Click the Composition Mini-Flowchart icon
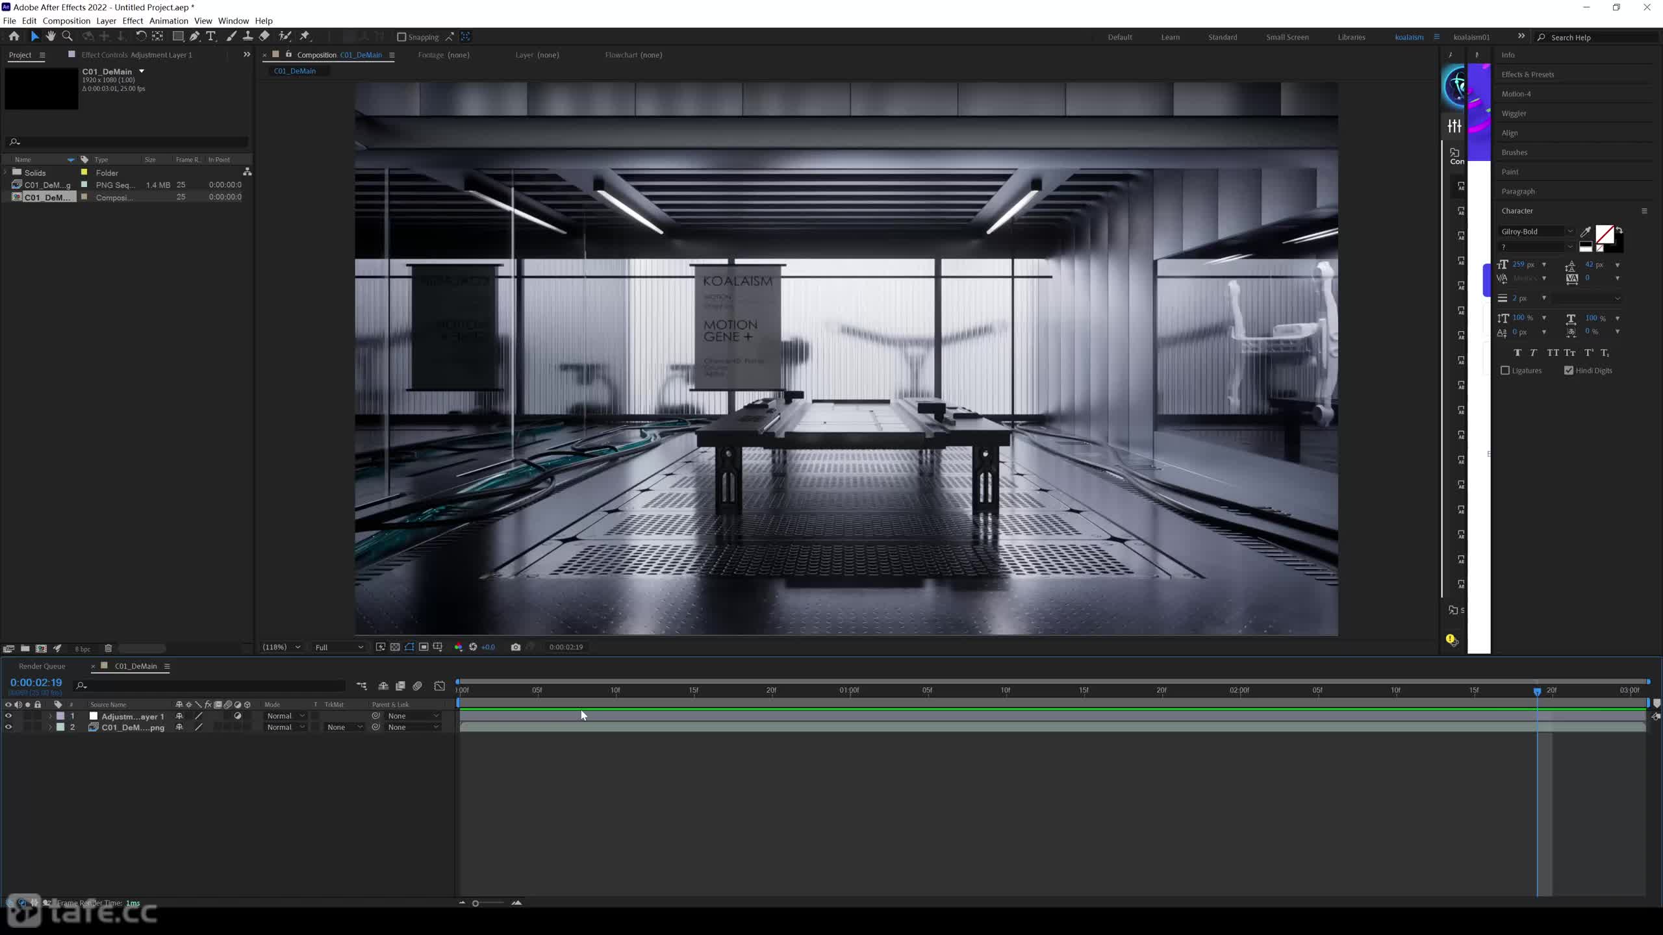This screenshot has width=1663, height=935. [x=362, y=686]
